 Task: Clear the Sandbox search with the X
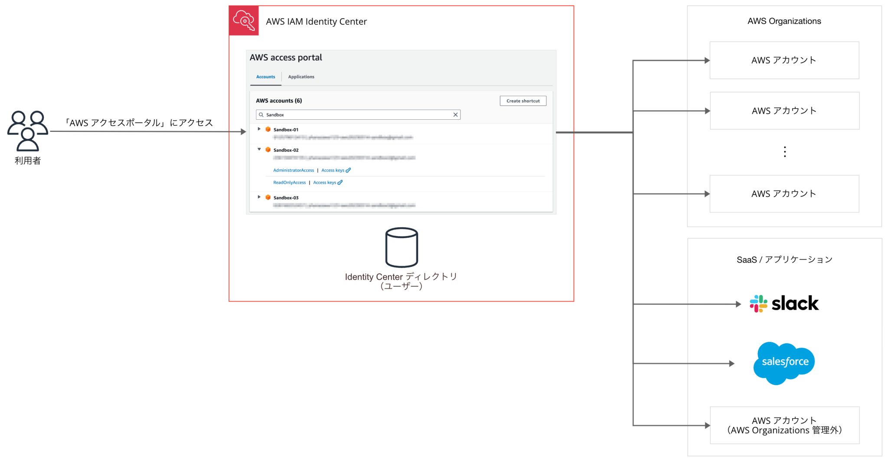(455, 114)
